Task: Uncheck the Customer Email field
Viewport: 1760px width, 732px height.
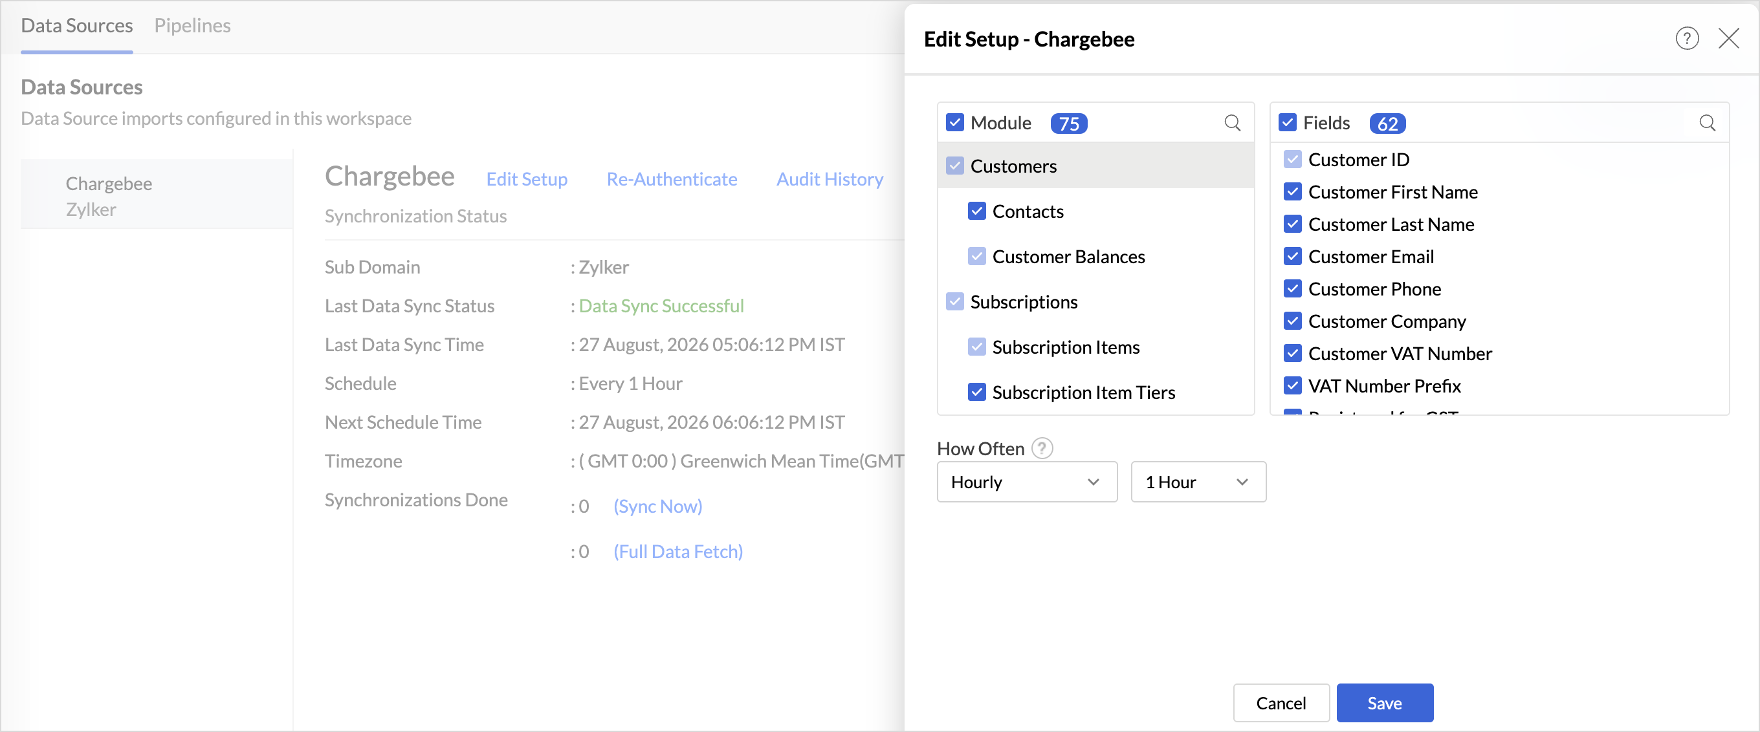Action: [1292, 257]
